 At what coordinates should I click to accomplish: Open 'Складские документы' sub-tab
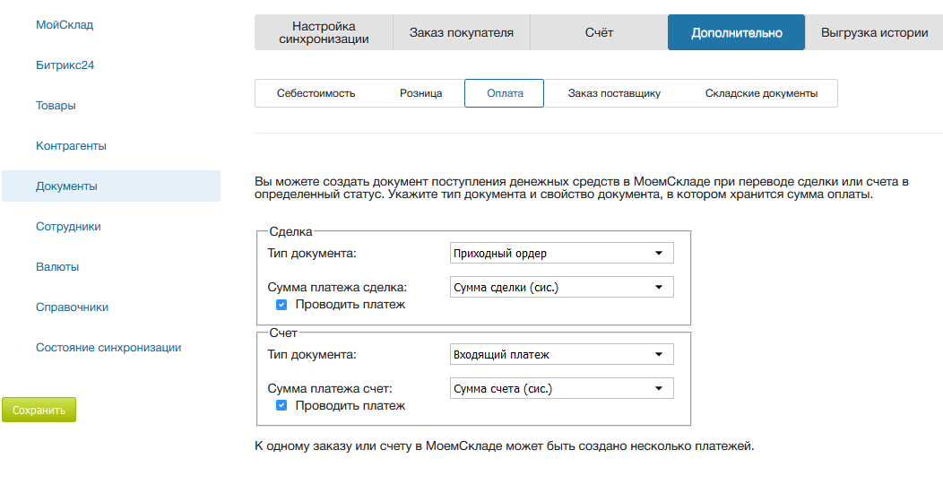761,93
